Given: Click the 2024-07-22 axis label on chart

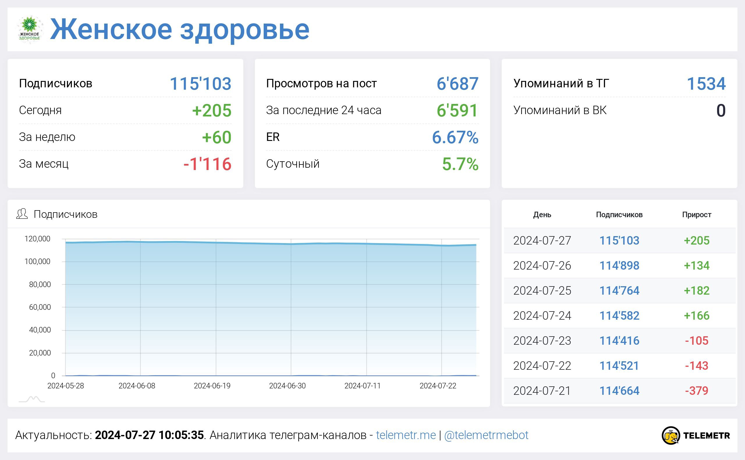Looking at the screenshot, I should pyautogui.click(x=438, y=386).
